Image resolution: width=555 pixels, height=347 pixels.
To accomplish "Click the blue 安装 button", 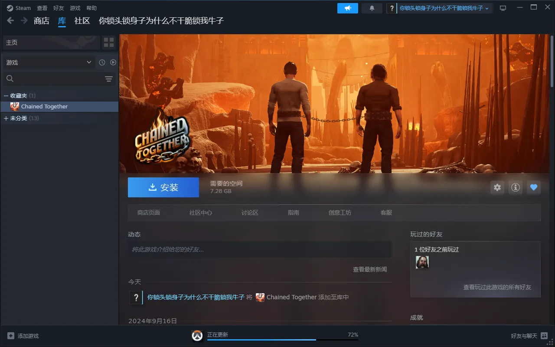I will pyautogui.click(x=163, y=187).
